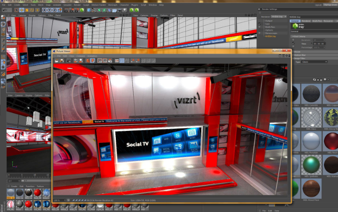Select the Output entry in render settings
Viewport: 338px width, 212px height.
click(269, 21)
